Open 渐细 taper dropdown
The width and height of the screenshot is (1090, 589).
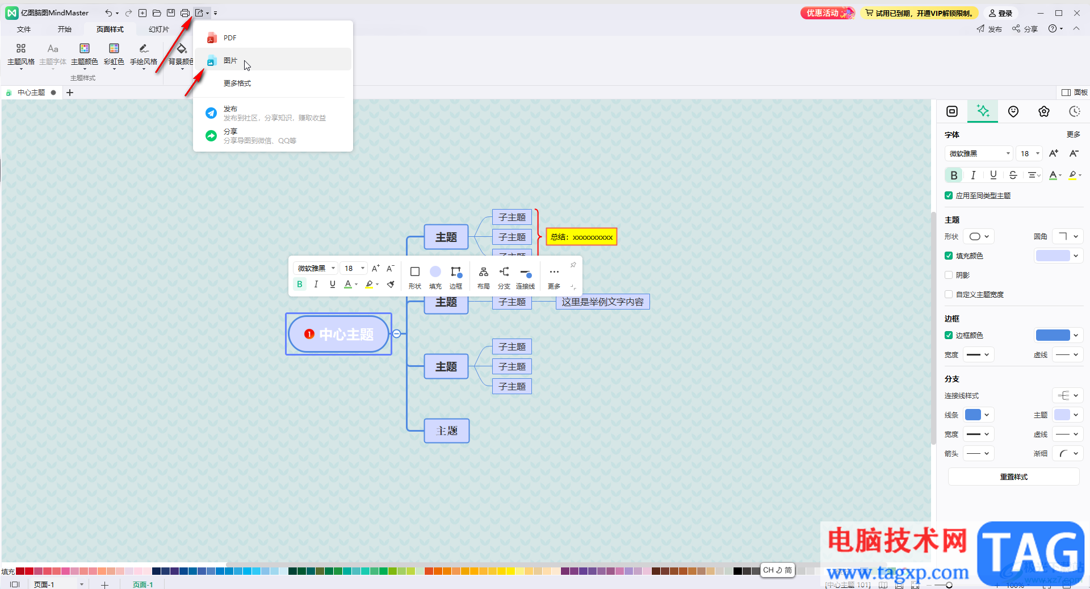pyautogui.click(x=1068, y=453)
